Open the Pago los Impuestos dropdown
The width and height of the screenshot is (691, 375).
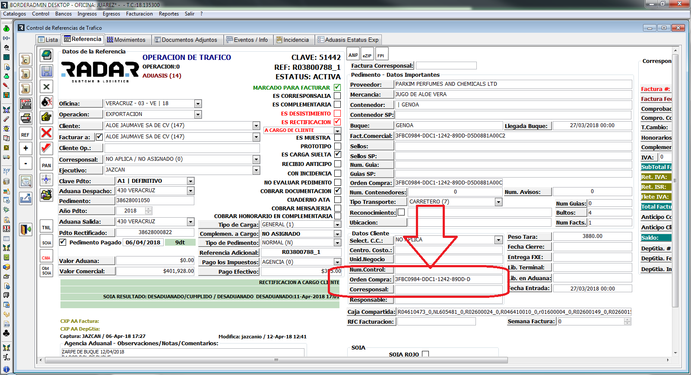(x=337, y=262)
